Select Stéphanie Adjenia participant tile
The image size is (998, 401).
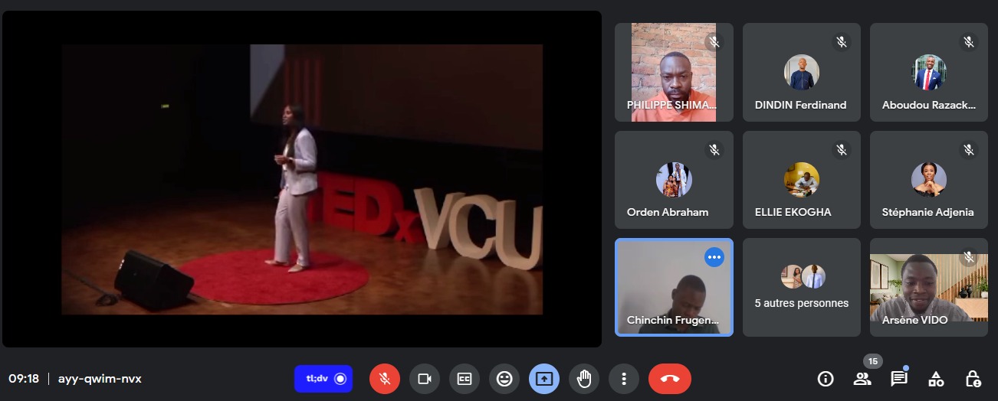(x=929, y=180)
